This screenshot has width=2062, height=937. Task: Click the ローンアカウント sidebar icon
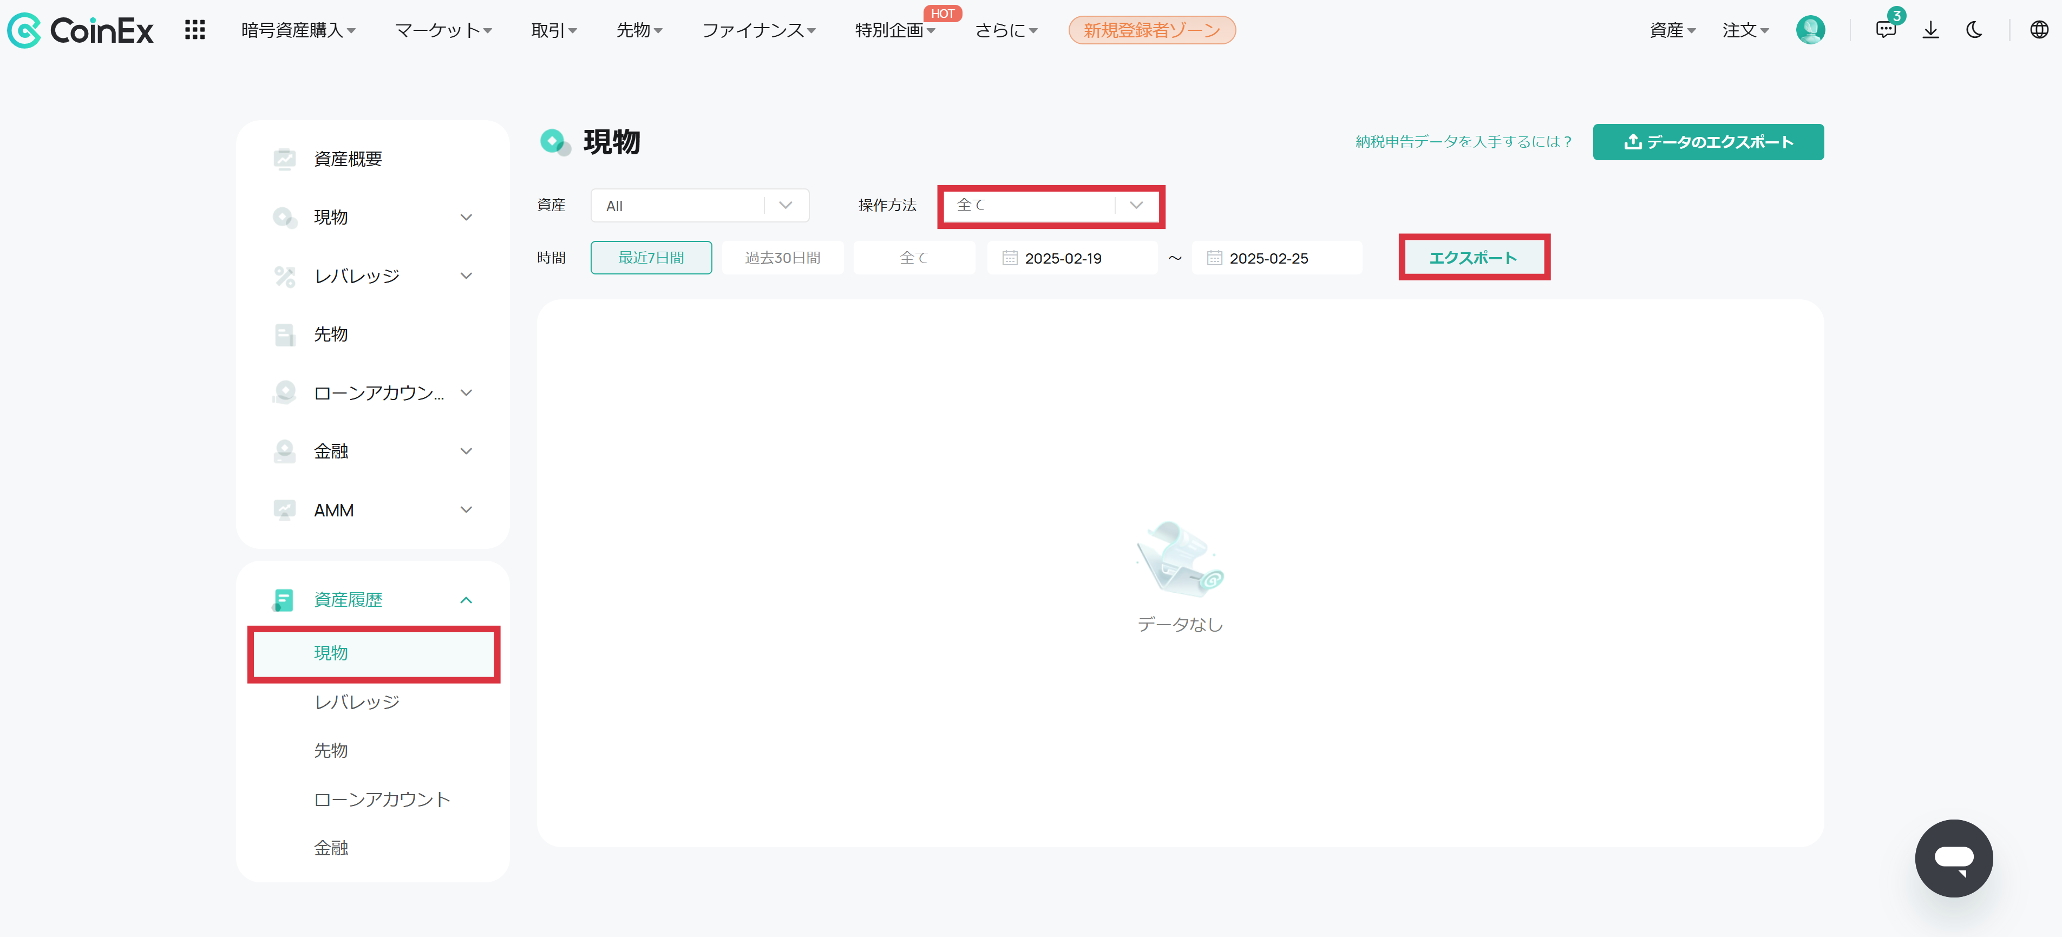coord(284,393)
